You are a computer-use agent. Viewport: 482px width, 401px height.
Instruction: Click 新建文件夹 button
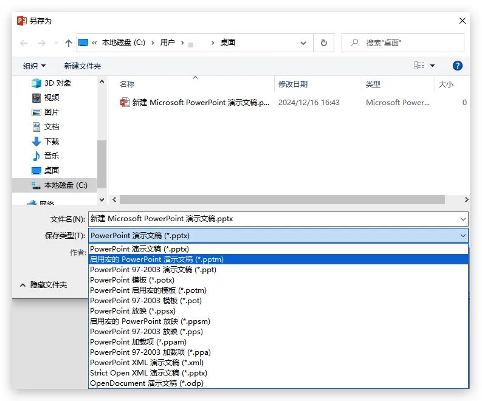83,66
